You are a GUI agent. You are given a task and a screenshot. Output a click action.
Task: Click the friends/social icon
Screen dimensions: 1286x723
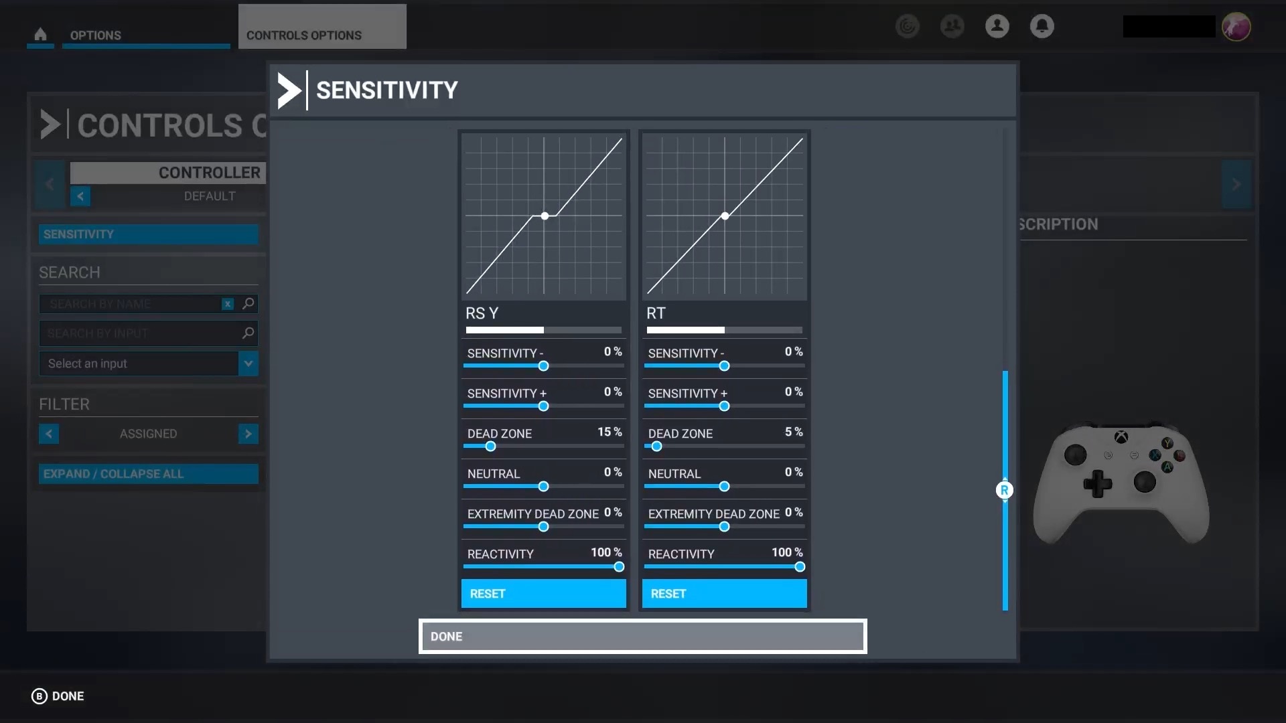click(952, 25)
